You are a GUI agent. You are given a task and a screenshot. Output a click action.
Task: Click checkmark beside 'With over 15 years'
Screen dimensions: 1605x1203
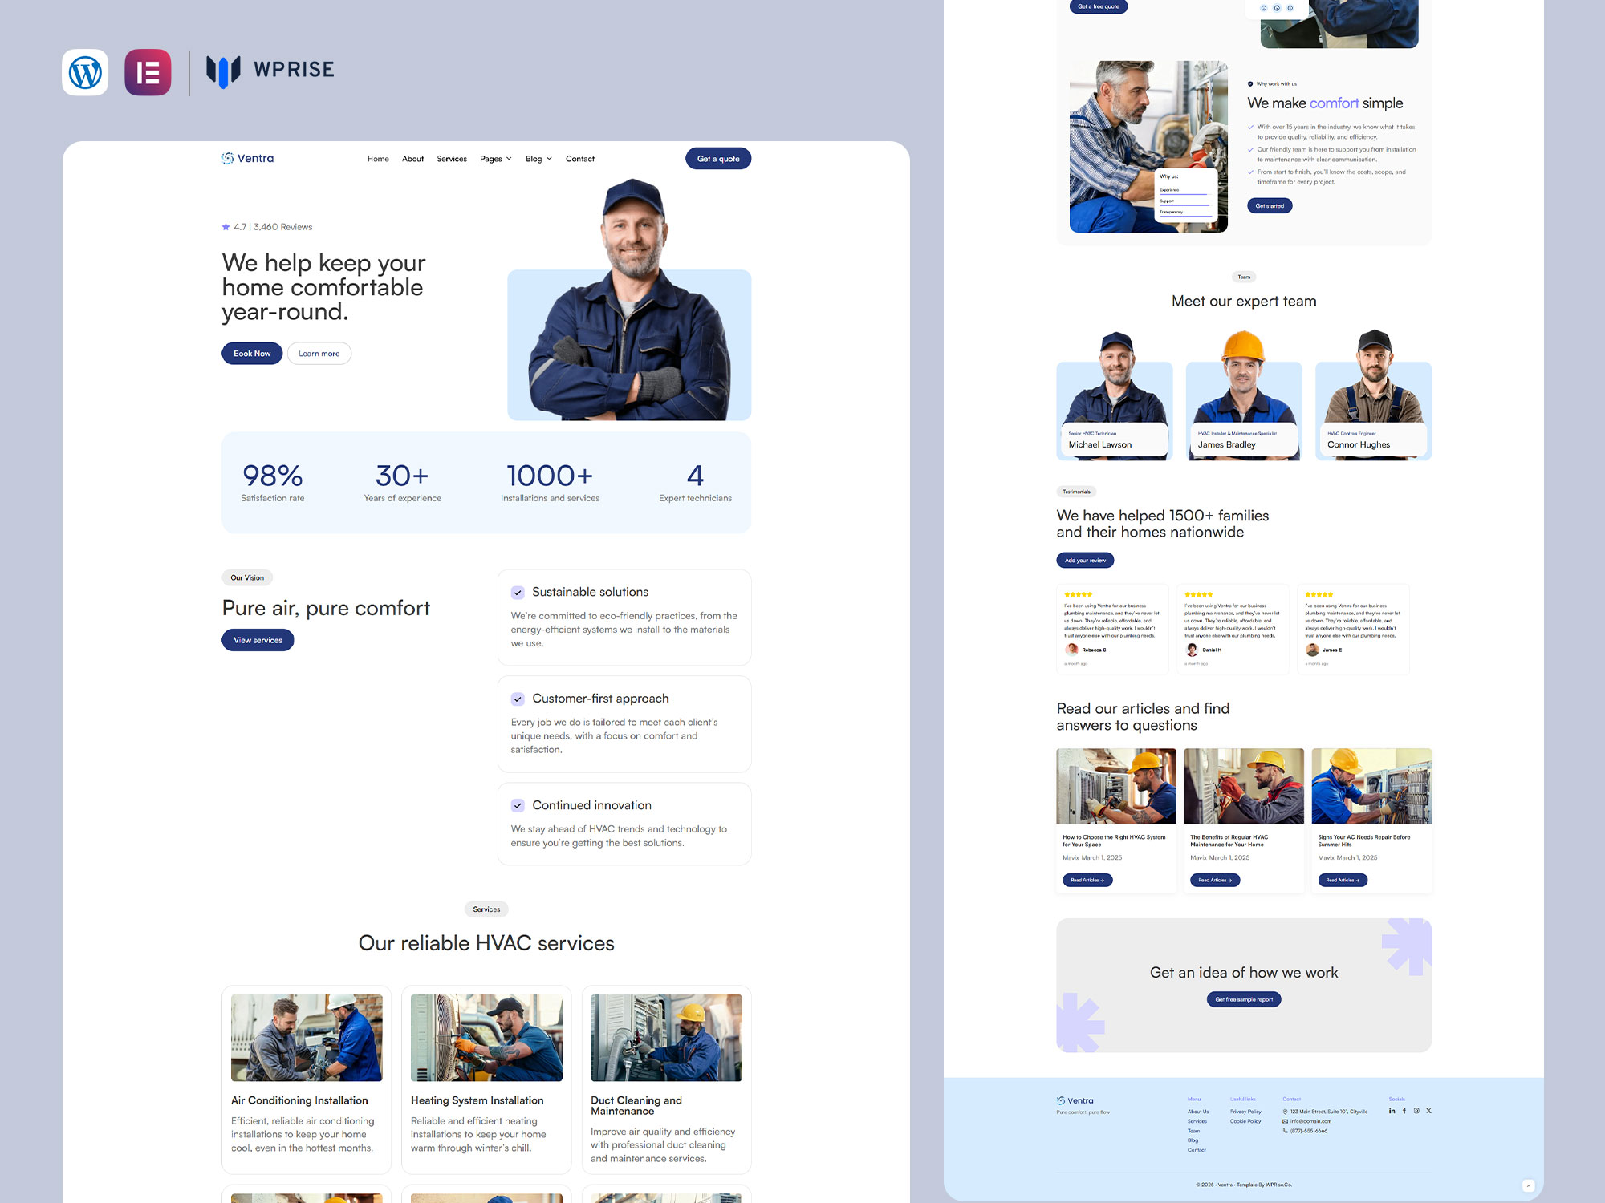click(x=1250, y=127)
